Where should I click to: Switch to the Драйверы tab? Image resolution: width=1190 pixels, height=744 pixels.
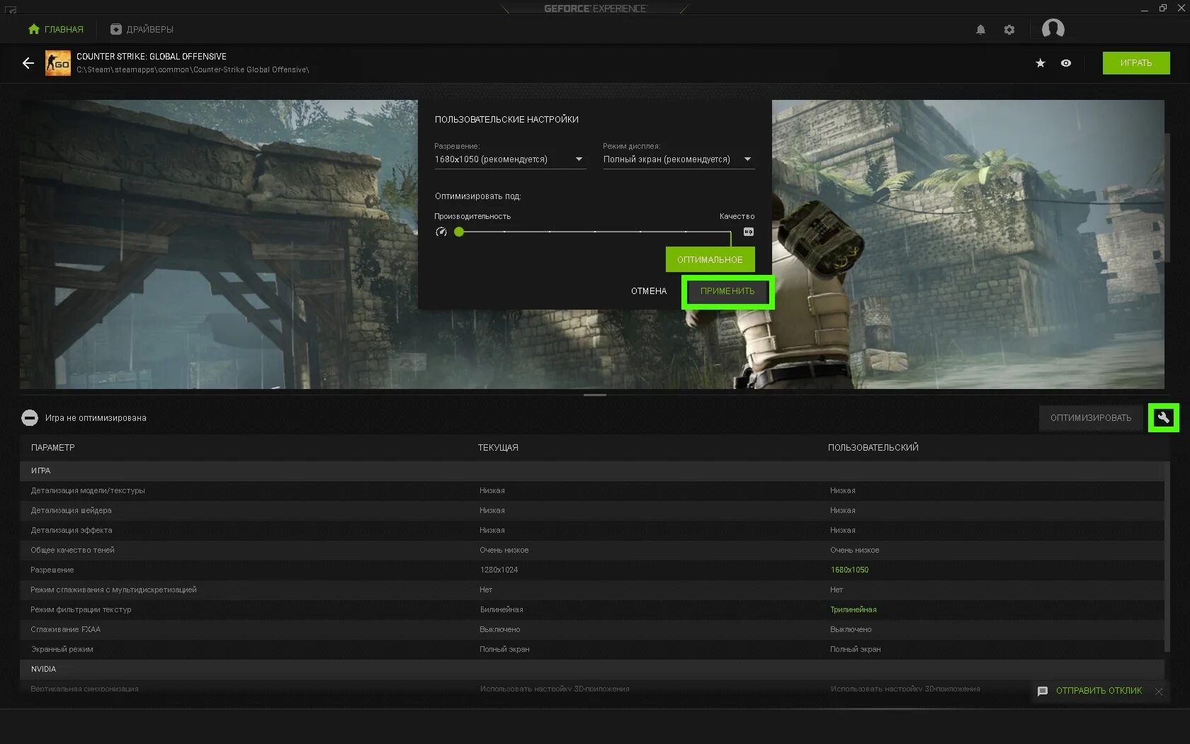coord(142,29)
